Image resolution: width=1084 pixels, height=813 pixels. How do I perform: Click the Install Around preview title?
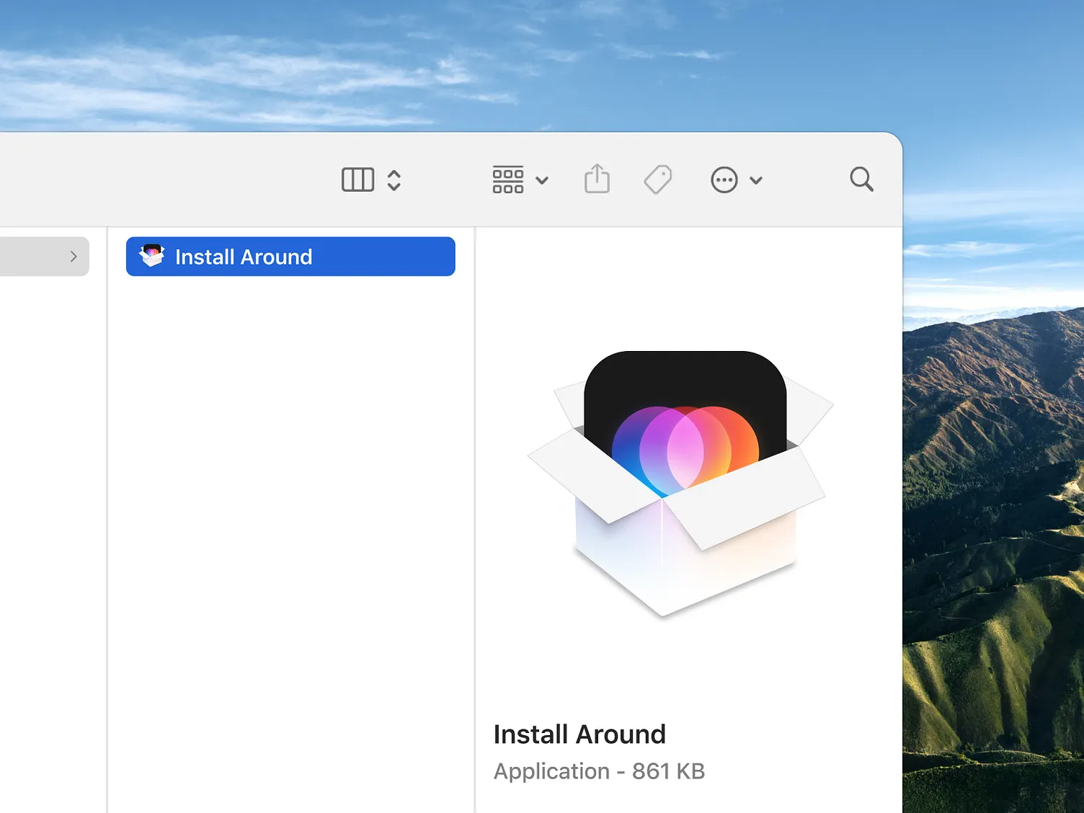[x=579, y=734]
